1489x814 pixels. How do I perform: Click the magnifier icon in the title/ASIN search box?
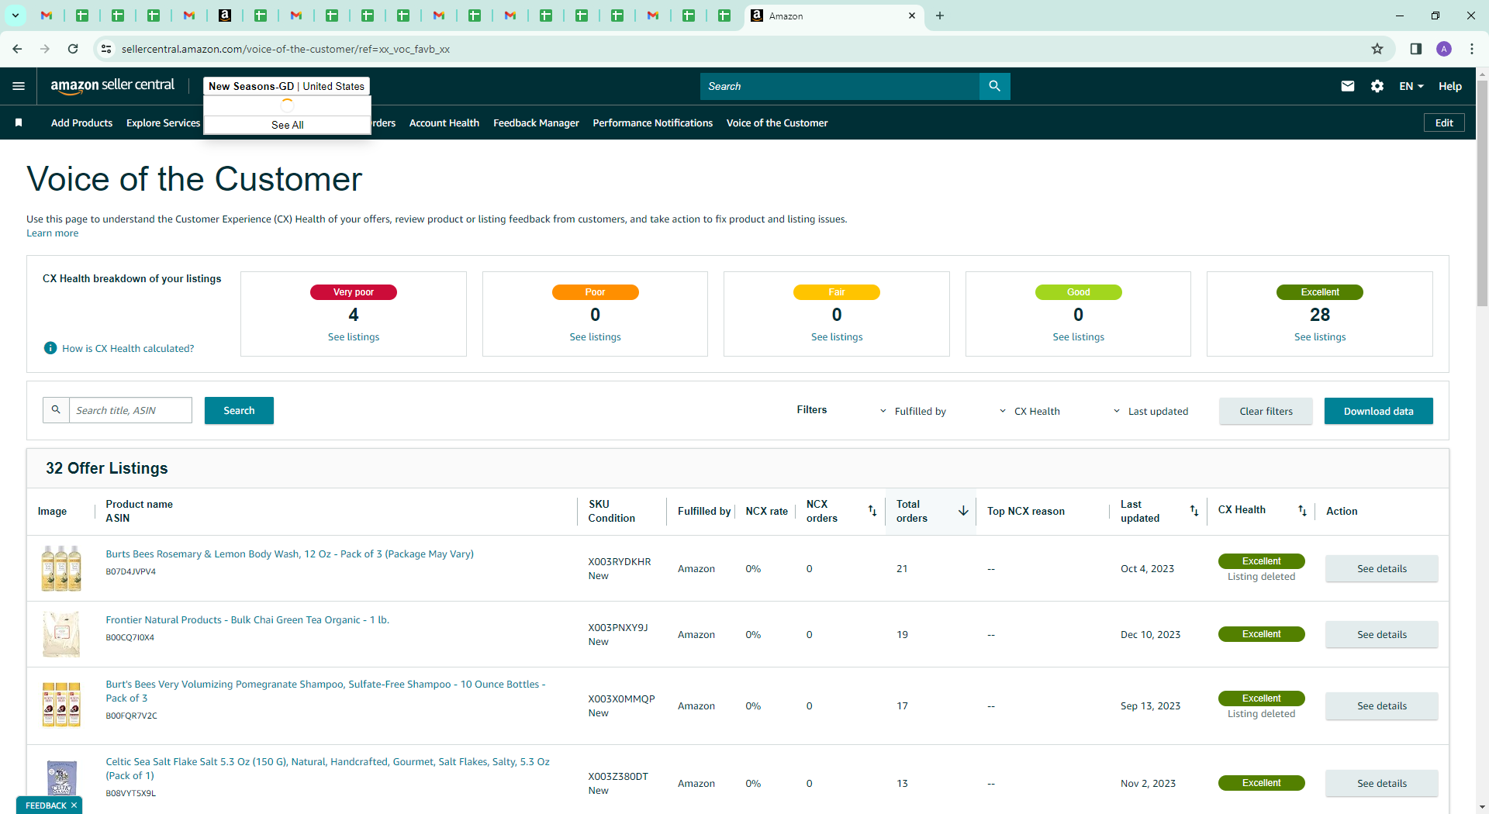pyautogui.click(x=56, y=410)
